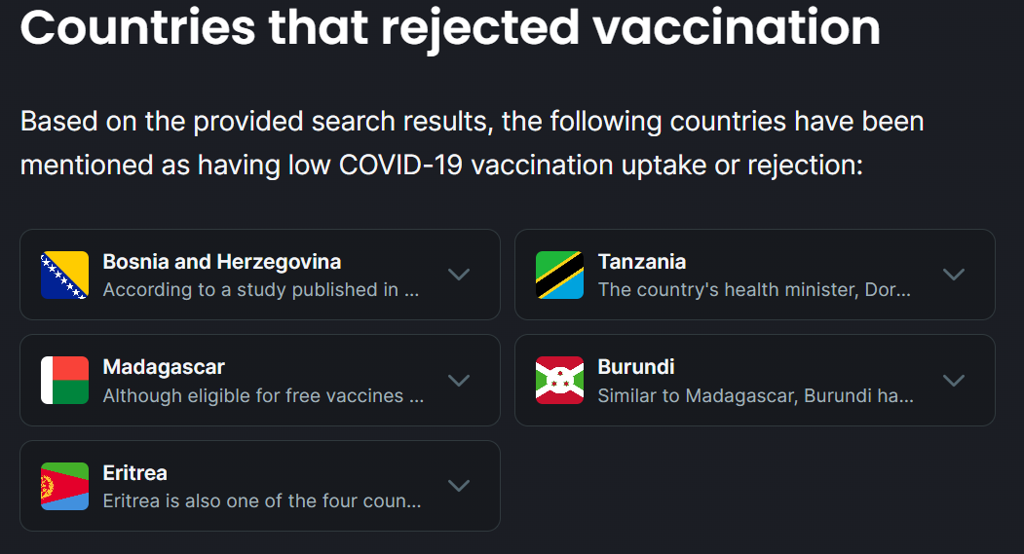Click the "Similar to Madagascar, Burundi" snippet
1024x554 pixels.
click(754, 395)
